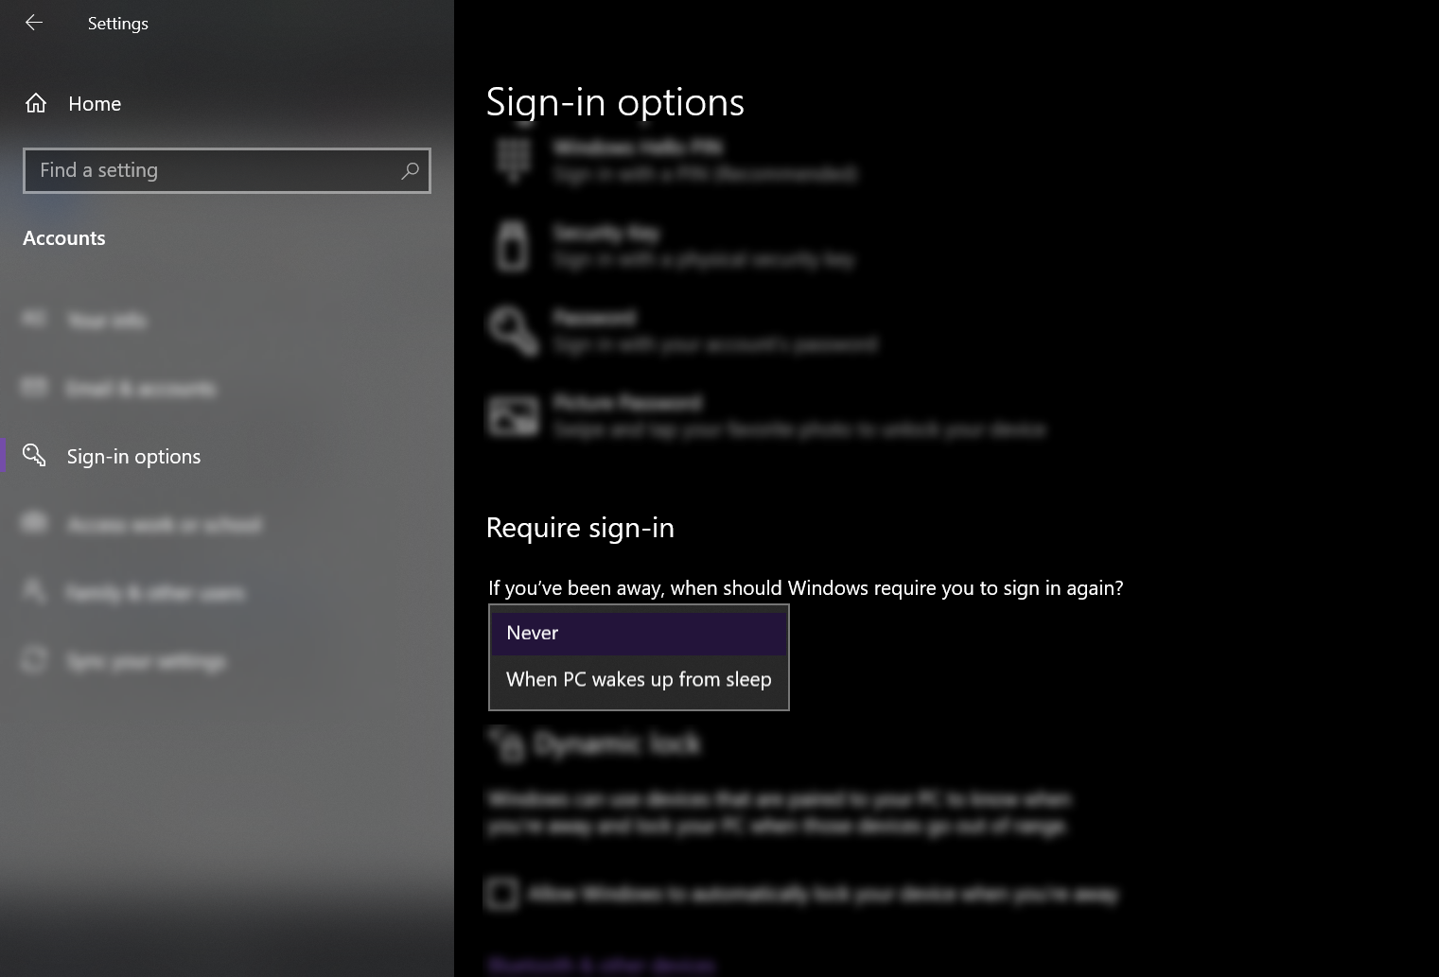Focus the Find a setting search box
The image size is (1439, 977).
pyautogui.click(x=227, y=170)
